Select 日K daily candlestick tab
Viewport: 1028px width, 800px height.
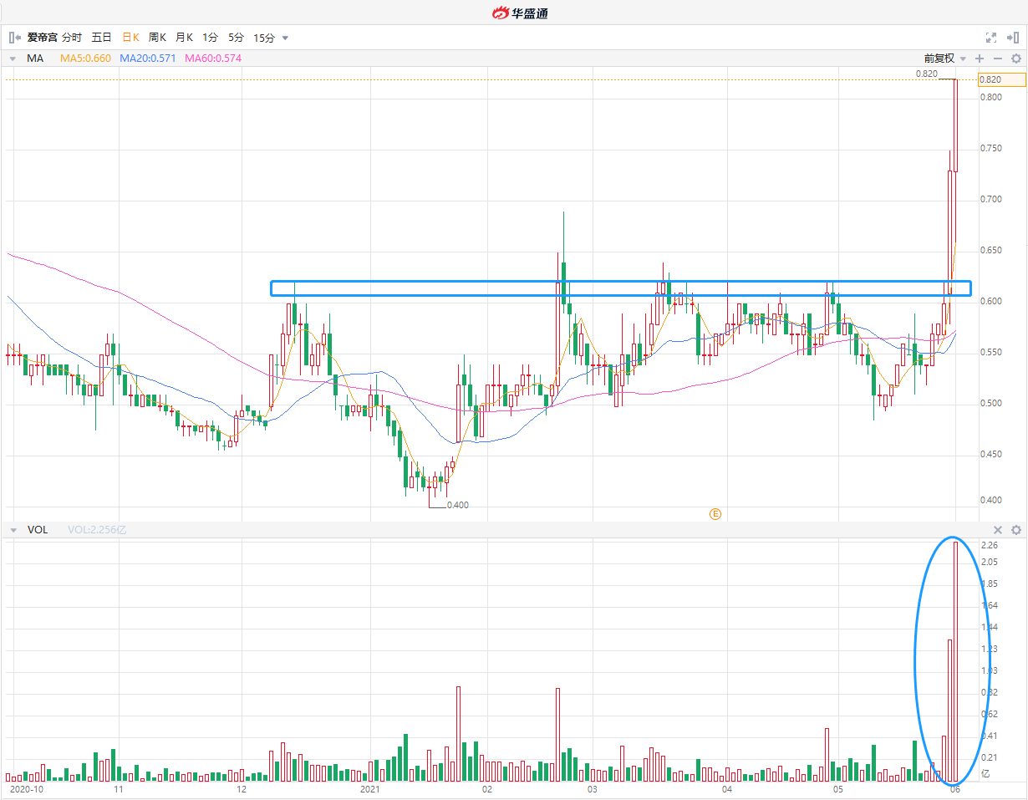tap(130, 38)
